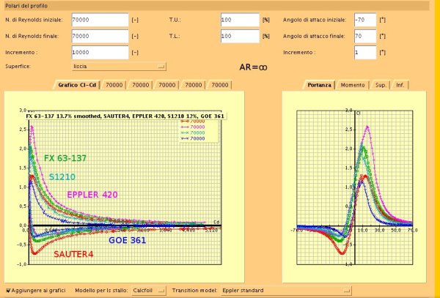
Task: Focus the 'Angolo di attacco iniziale' field
Action: 364,20
